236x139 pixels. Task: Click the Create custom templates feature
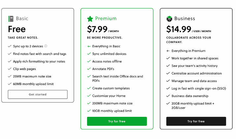tap(111, 88)
